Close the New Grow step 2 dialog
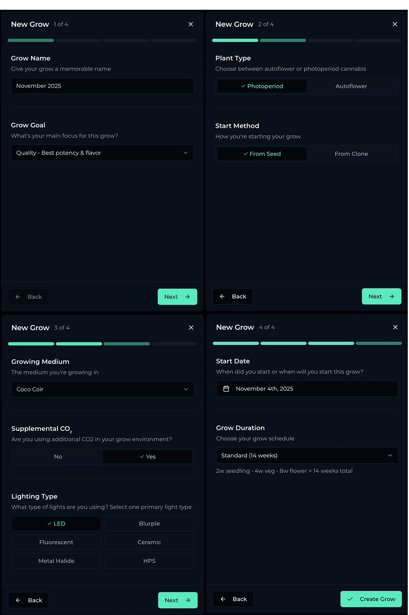 click(395, 24)
